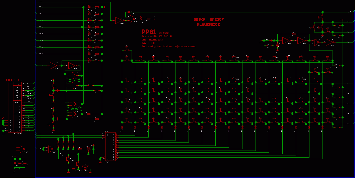This screenshot has width=355, height=178.
Task: Select the buffer triangle feeding the top NAND gate
Action: [x=118, y=20]
